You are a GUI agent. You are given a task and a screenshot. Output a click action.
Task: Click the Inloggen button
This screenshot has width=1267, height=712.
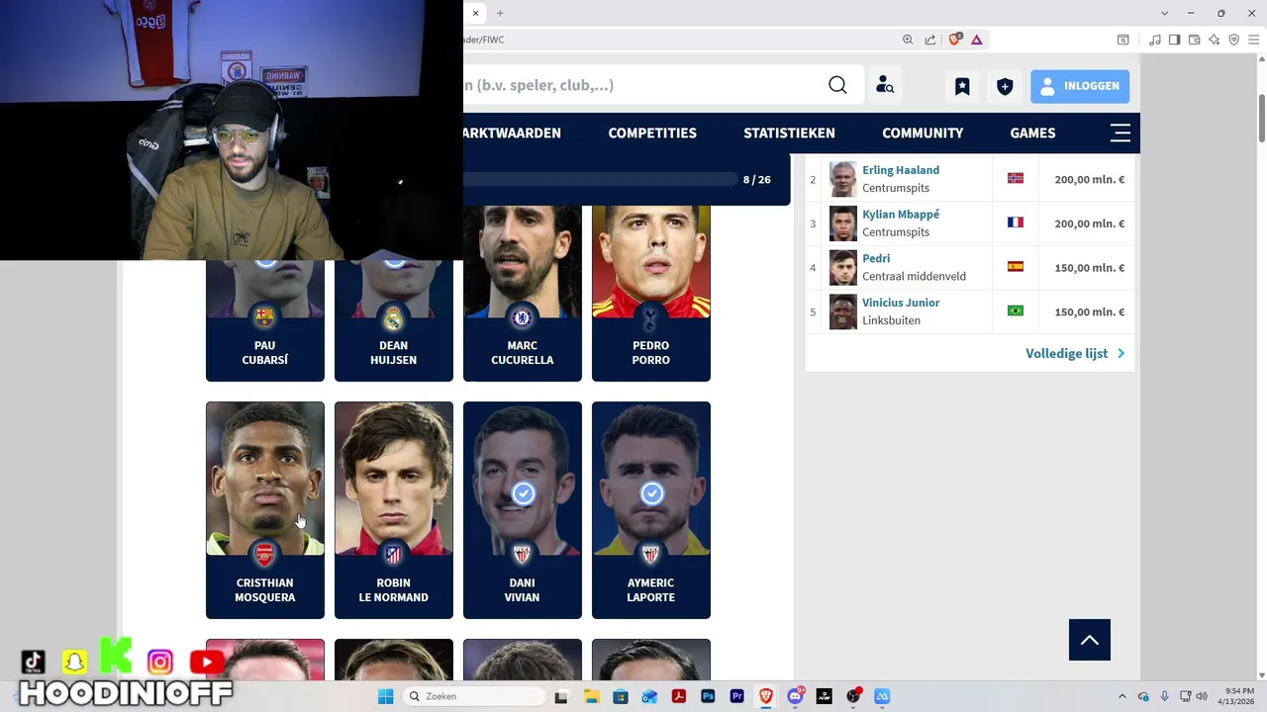coord(1080,86)
